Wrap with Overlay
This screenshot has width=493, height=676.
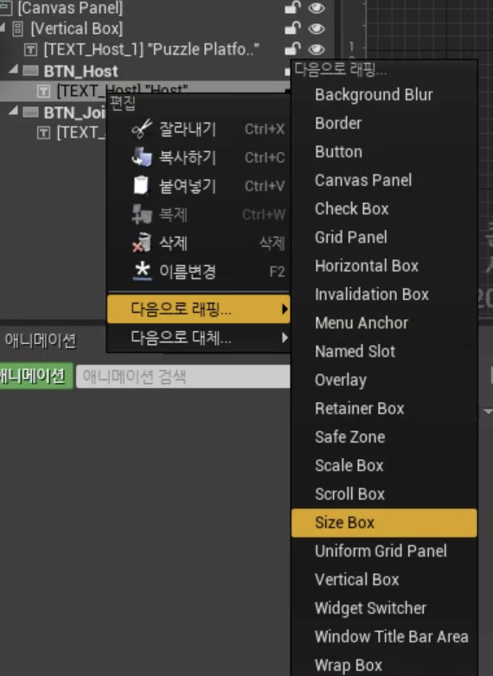click(x=384, y=379)
